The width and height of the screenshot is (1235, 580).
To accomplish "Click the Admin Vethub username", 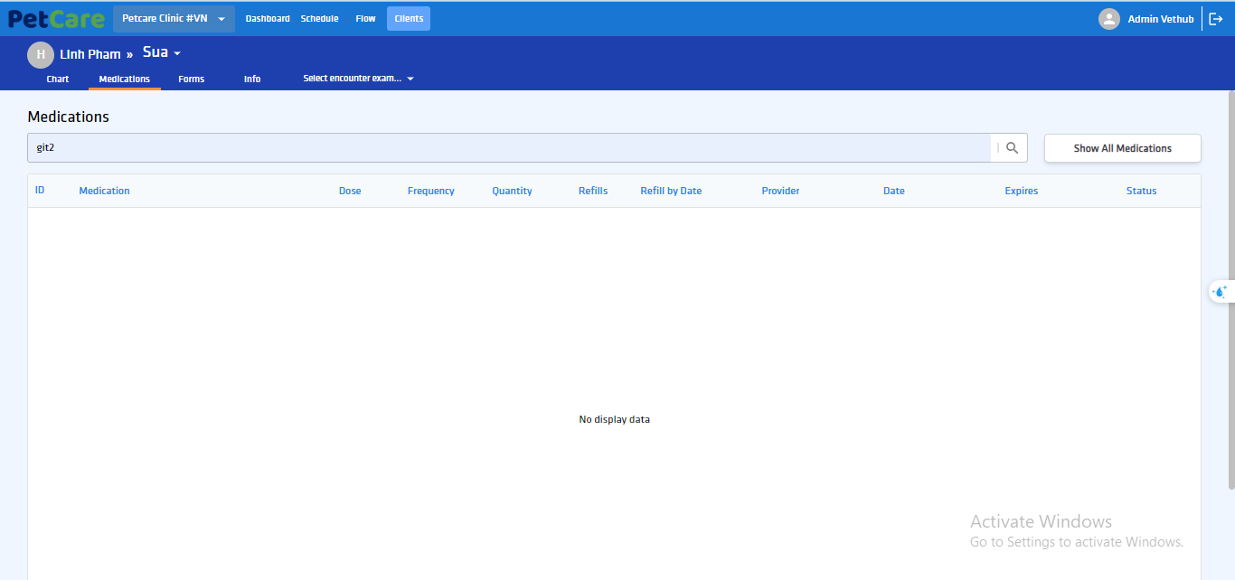I will pos(1161,19).
